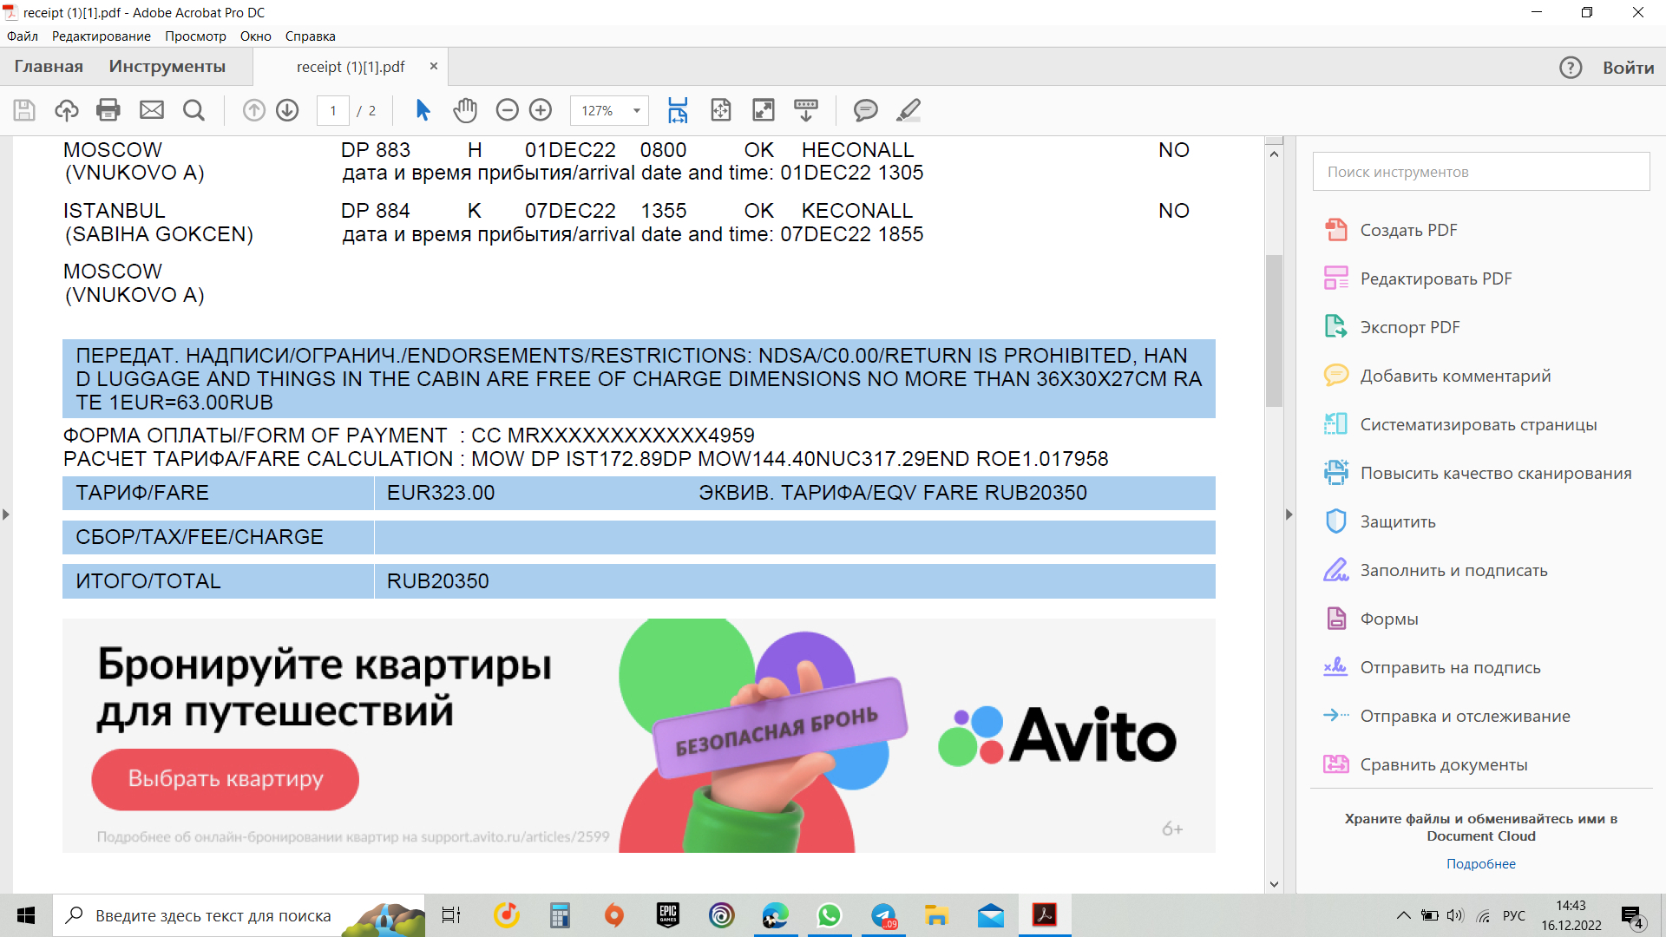Click the zoom in plus icon
Viewport: 1666px width, 937px height.
[541, 110]
